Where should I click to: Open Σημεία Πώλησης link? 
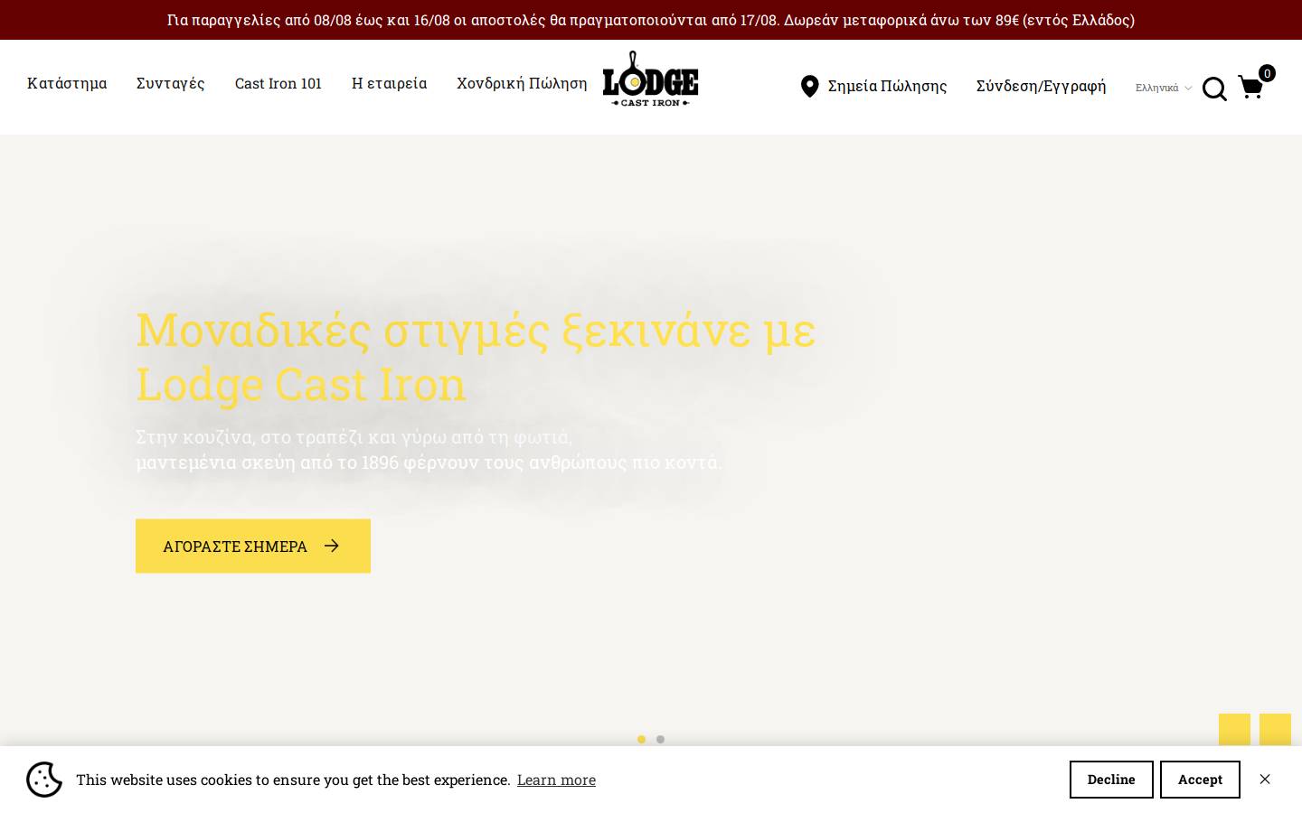click(887, 86)
